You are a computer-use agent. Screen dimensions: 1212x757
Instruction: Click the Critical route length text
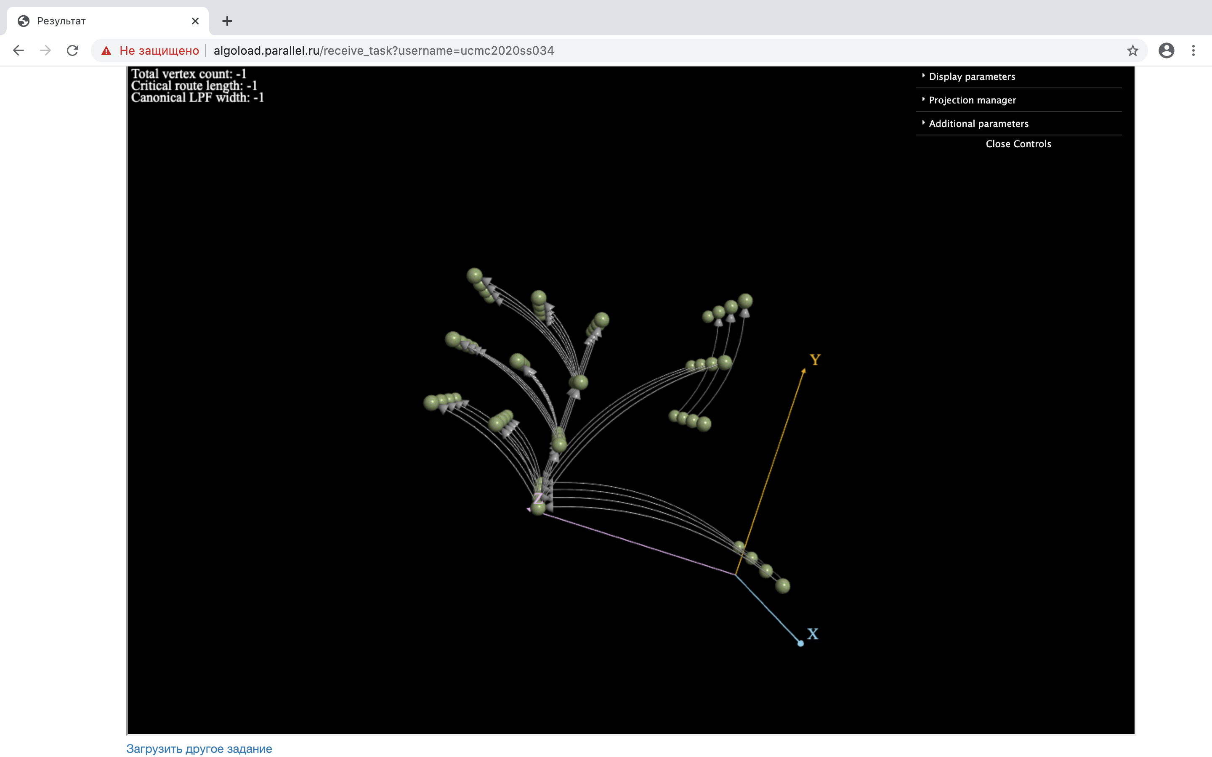coord(194,86)
